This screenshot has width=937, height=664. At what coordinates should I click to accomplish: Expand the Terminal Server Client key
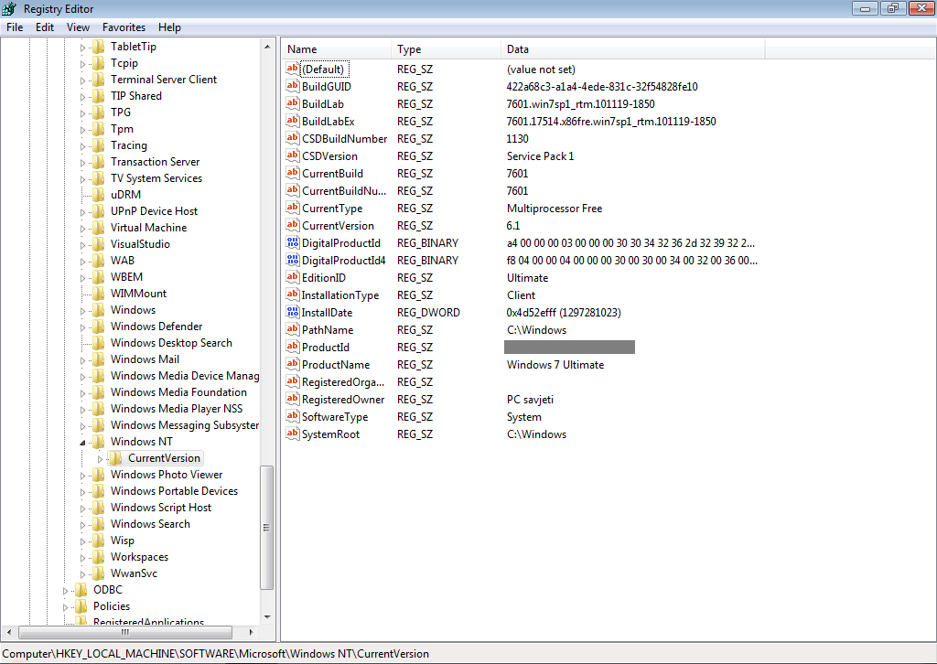pyautogui.click(x=82, y=80)
